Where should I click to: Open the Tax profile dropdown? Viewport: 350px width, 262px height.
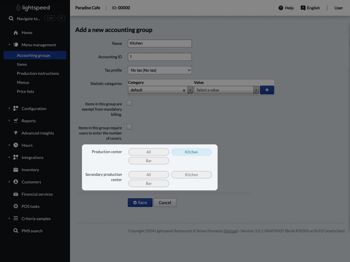coord(160,70)
